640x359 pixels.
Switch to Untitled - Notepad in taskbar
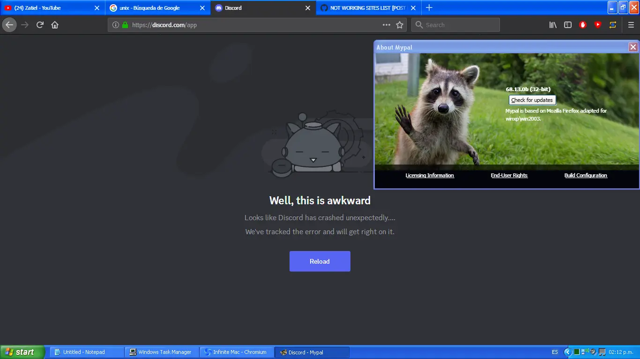(87, 352)
